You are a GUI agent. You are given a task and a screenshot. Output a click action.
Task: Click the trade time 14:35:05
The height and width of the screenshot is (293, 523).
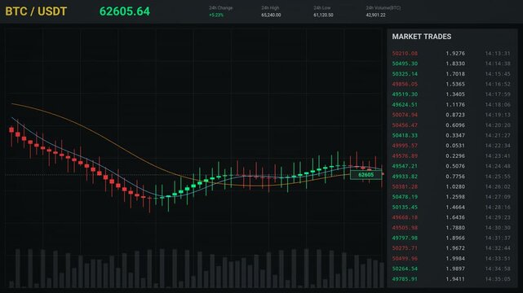click(x=498, y=278)
